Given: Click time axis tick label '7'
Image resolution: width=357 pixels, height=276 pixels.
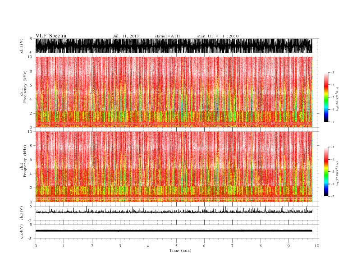Looking at the screenshot, I should (233, 246).
